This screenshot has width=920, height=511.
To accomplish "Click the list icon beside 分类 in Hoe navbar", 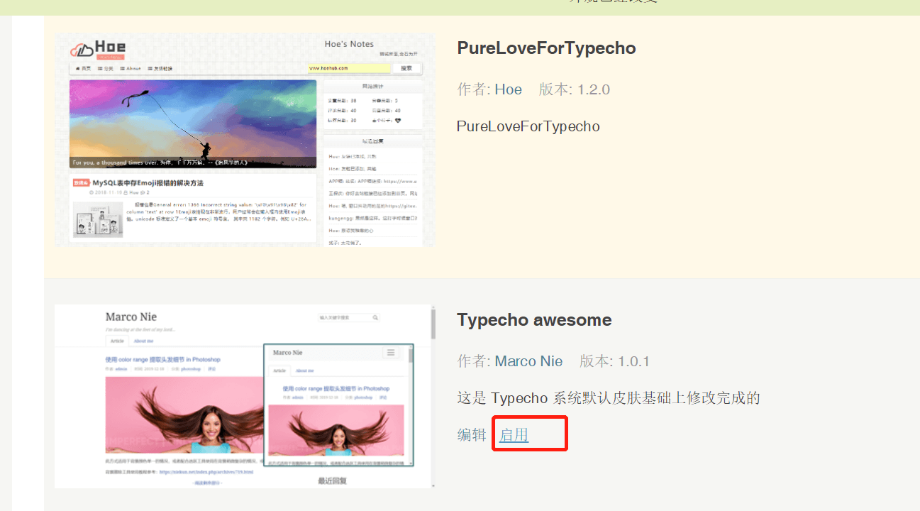I will [99, 68].
